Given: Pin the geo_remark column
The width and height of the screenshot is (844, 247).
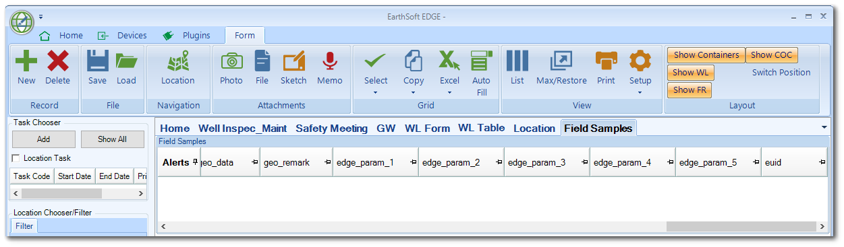Looking at the screenshot, I should pos(327,163).
